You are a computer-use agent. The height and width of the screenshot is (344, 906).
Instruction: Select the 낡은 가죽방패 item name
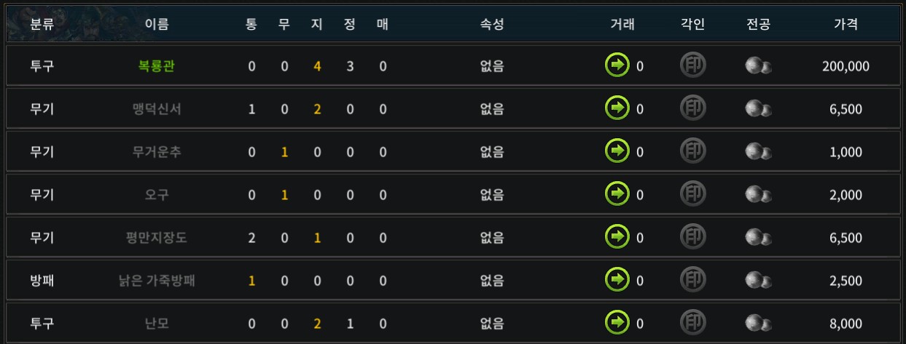click(157, 281)
